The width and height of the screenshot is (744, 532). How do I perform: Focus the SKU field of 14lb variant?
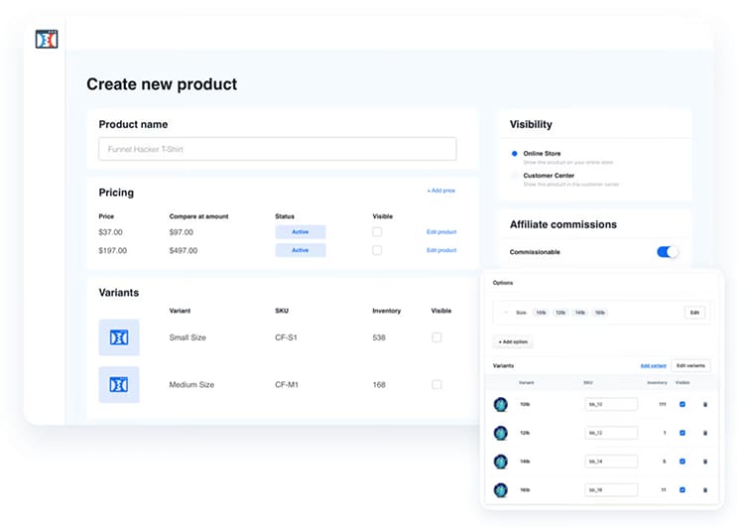[611, 462]
